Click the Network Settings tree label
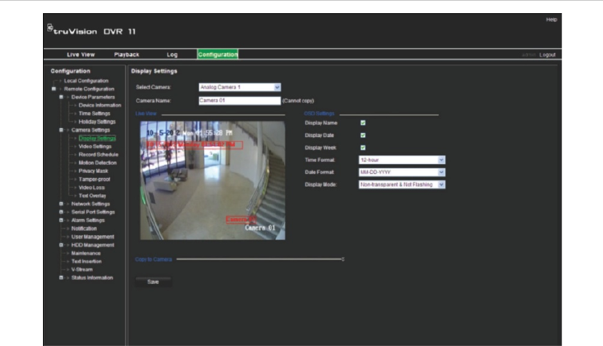 [90, 204]
